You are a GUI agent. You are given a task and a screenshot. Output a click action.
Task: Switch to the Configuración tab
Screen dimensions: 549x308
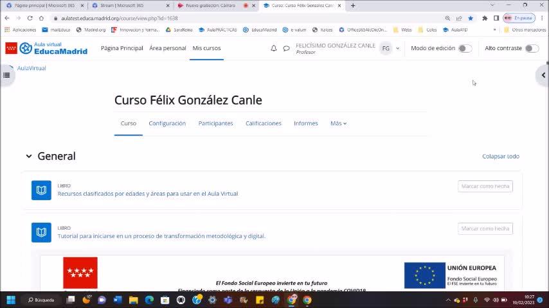pyautogui.click(x=167, y=123)
